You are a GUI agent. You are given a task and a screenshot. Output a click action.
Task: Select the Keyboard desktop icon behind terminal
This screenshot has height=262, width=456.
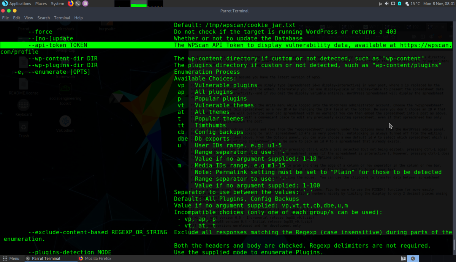(24, 108)
